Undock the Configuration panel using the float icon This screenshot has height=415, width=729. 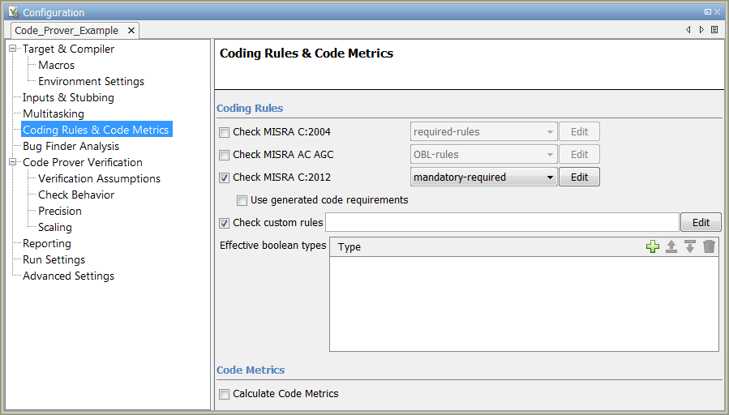pyautogui.click(x=708, y=12)
